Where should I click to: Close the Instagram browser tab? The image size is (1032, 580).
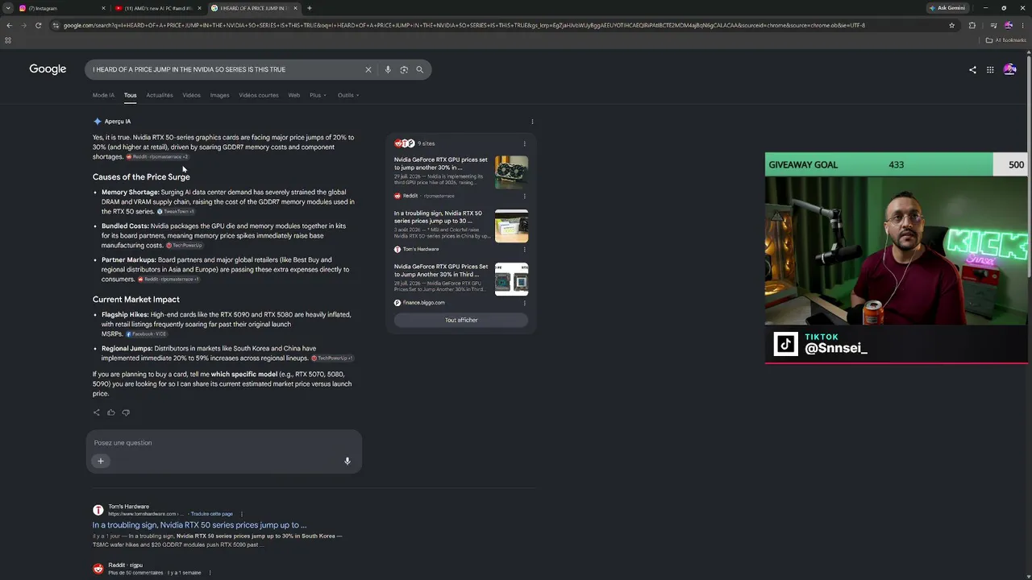(x=103, y=8)
